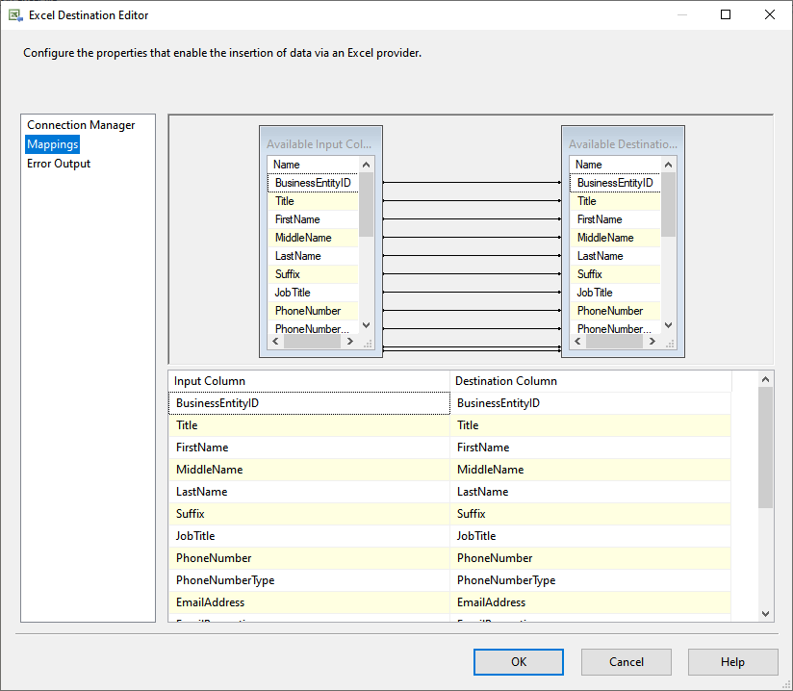
Task: Click scroll-down arrow in Available Input Columns list
Action: point(366,325)
